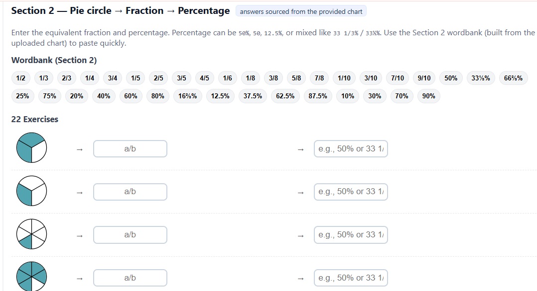
Task: Select the 66⅔% percentage chip
Action: tap(513, 78)
